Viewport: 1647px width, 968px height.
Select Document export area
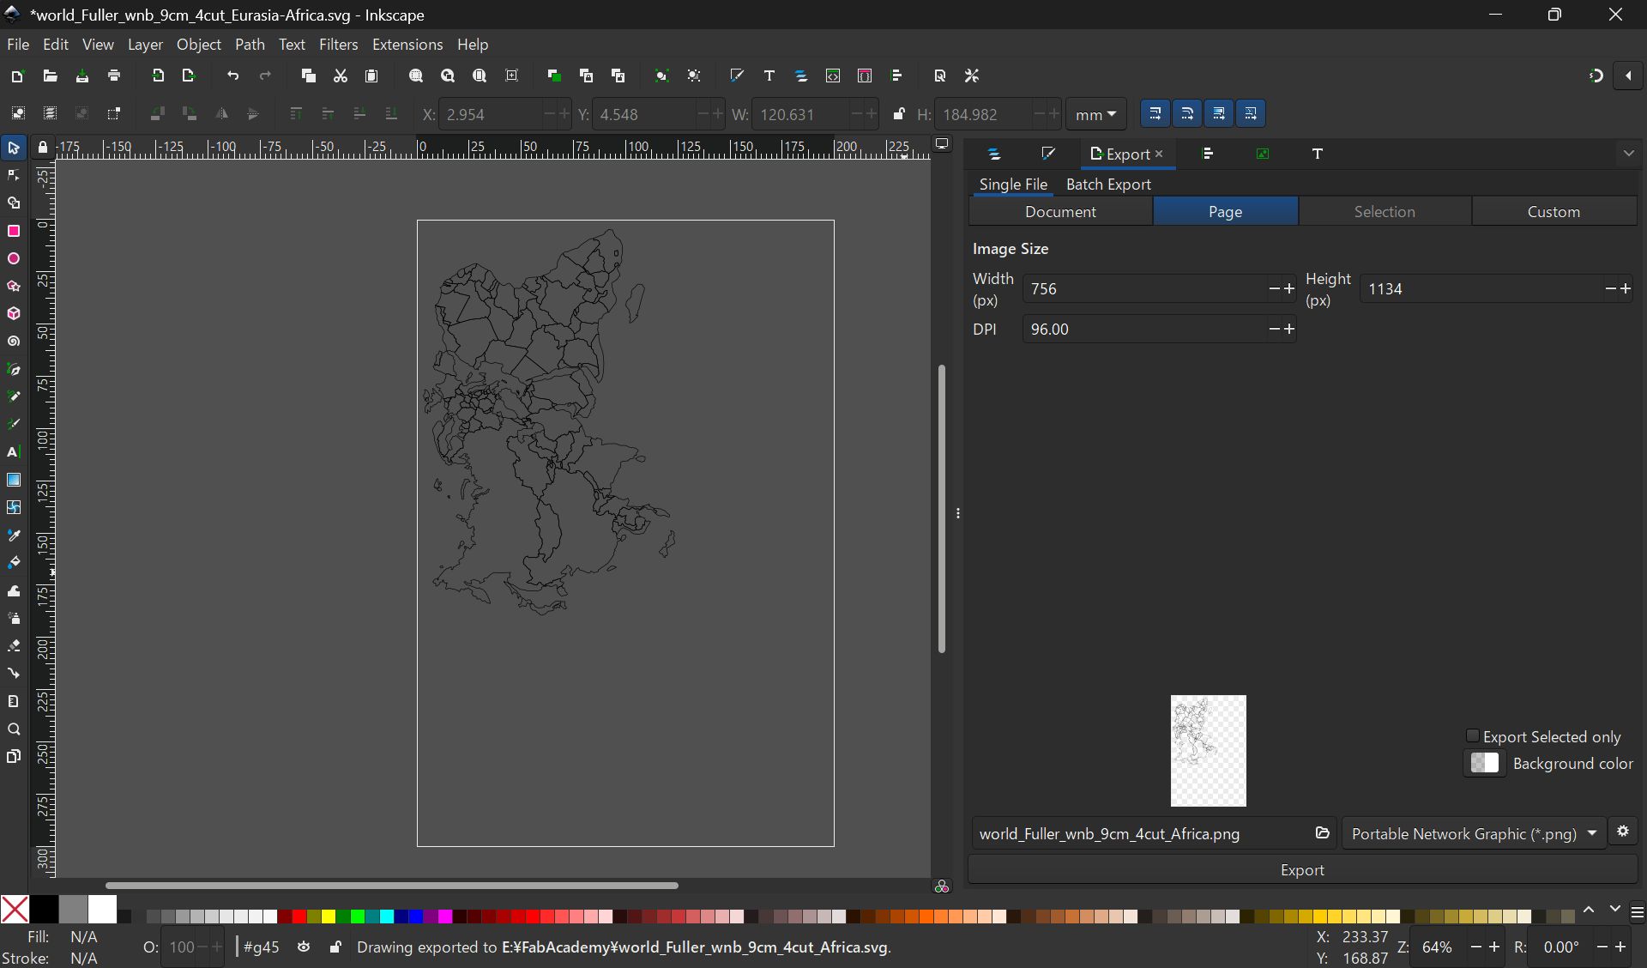coord(1060,212)
